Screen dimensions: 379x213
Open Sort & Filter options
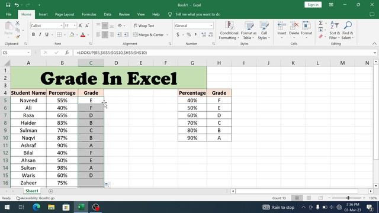[x=335, y=30]
